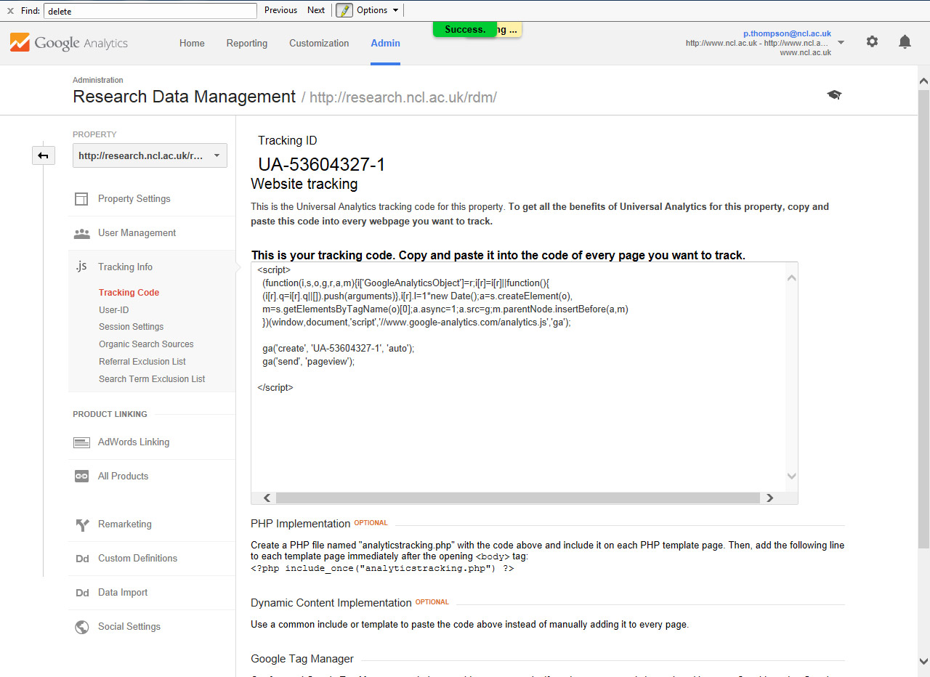Click the Google Analytics logo

coord(69,43)
